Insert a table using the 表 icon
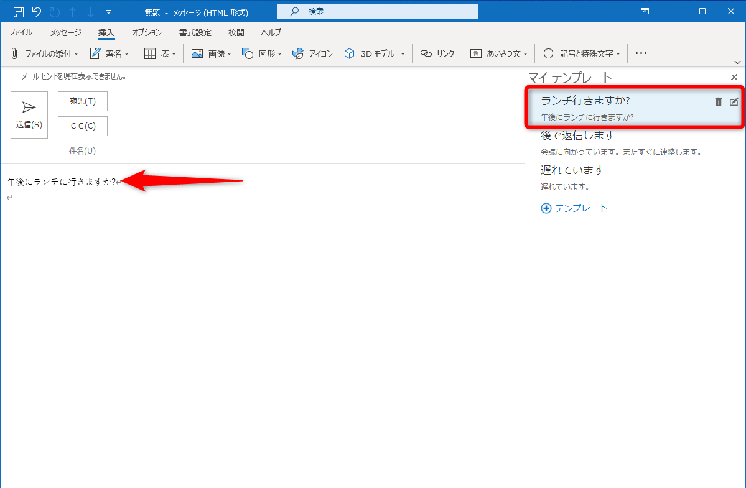 tap(149, 53)
